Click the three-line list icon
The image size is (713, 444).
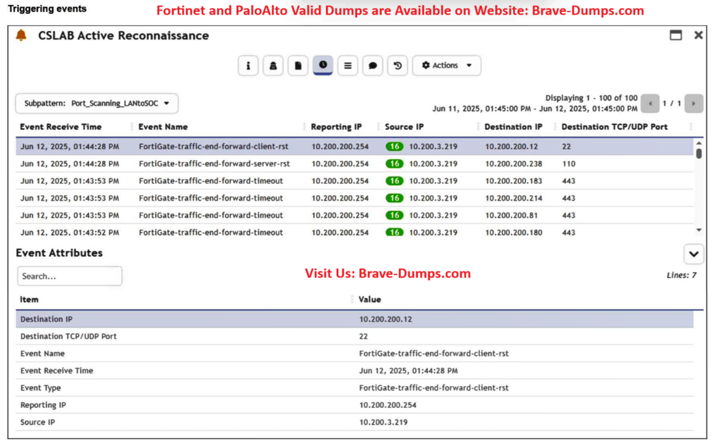pyautogui.click(x=348, y=66)
